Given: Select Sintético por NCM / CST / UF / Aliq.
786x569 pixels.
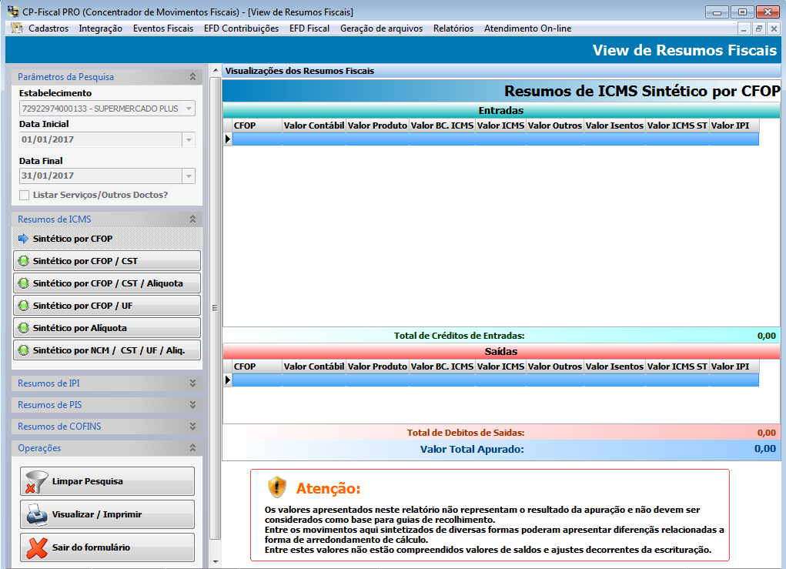Looking at the screenshot, I should point(107,350).
